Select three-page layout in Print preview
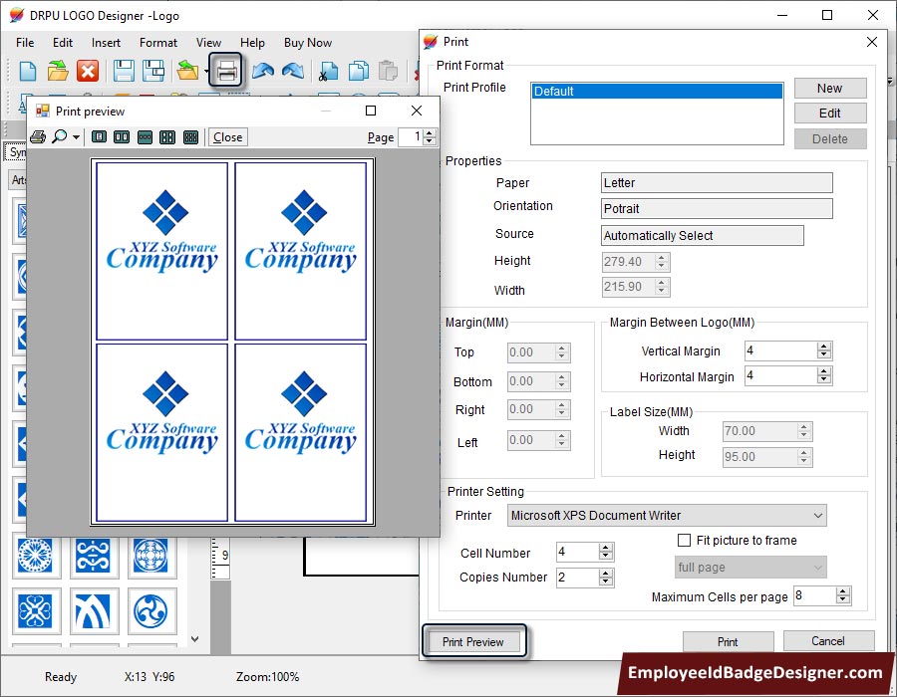The width and height of the screenshot is (897, 697). click(145, 137)
